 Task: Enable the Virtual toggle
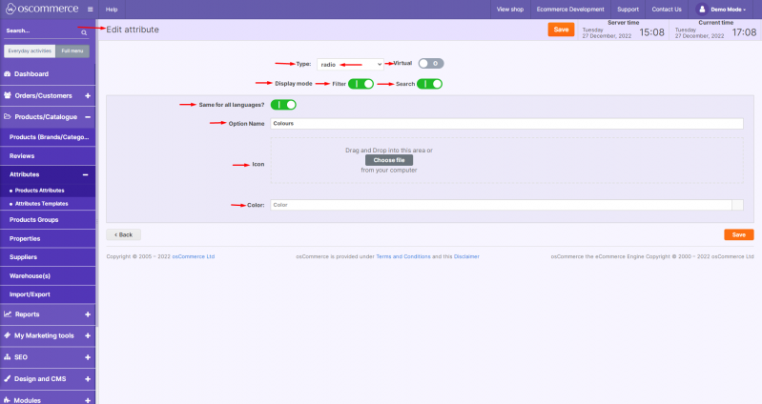point(431,64)
